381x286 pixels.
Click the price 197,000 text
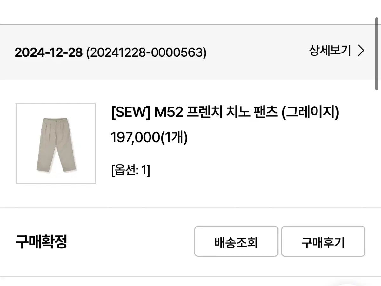[x=135, y=137]
